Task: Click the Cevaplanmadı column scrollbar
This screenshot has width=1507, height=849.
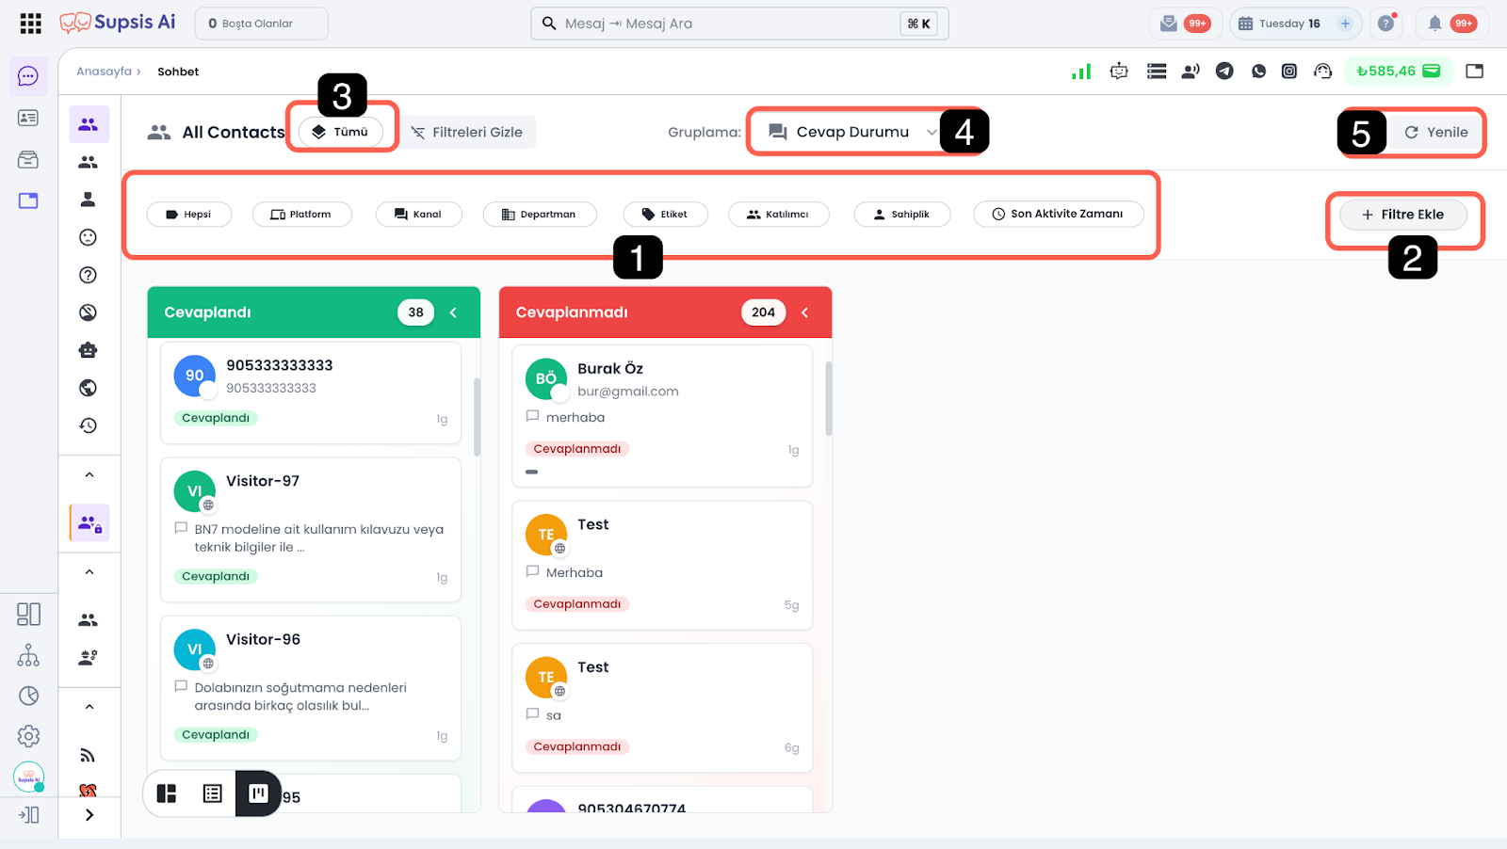Action: pos(829,399)
